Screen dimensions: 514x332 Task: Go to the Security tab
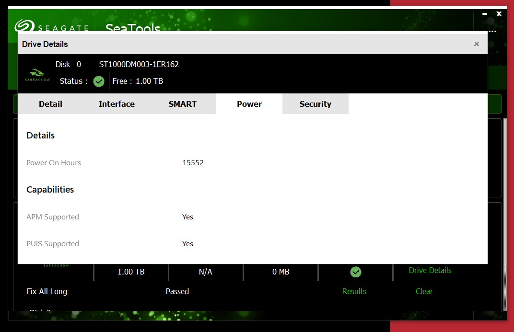[315, 104]
